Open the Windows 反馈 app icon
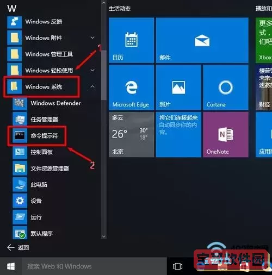 [14, 22]
